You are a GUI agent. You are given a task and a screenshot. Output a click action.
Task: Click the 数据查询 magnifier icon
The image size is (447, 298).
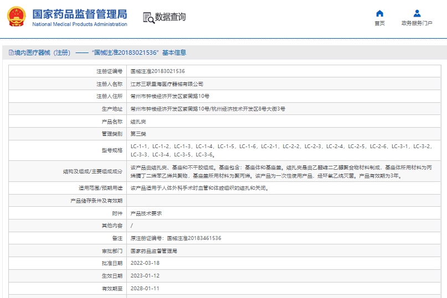point(148,17)
